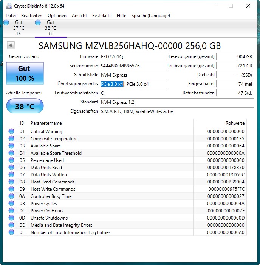Click status orb of Composite Temperature row

click(x=11, y=138)
